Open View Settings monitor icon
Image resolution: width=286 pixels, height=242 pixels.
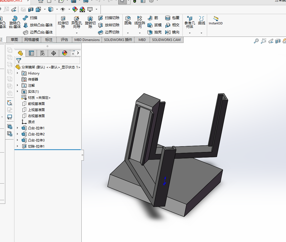coord(90,9)
